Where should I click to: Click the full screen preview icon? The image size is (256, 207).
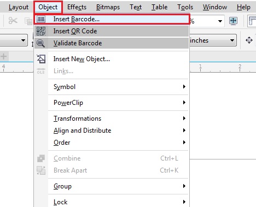point(234,21)
